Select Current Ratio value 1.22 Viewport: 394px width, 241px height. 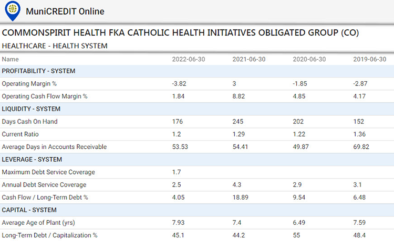tap(299, 134)
